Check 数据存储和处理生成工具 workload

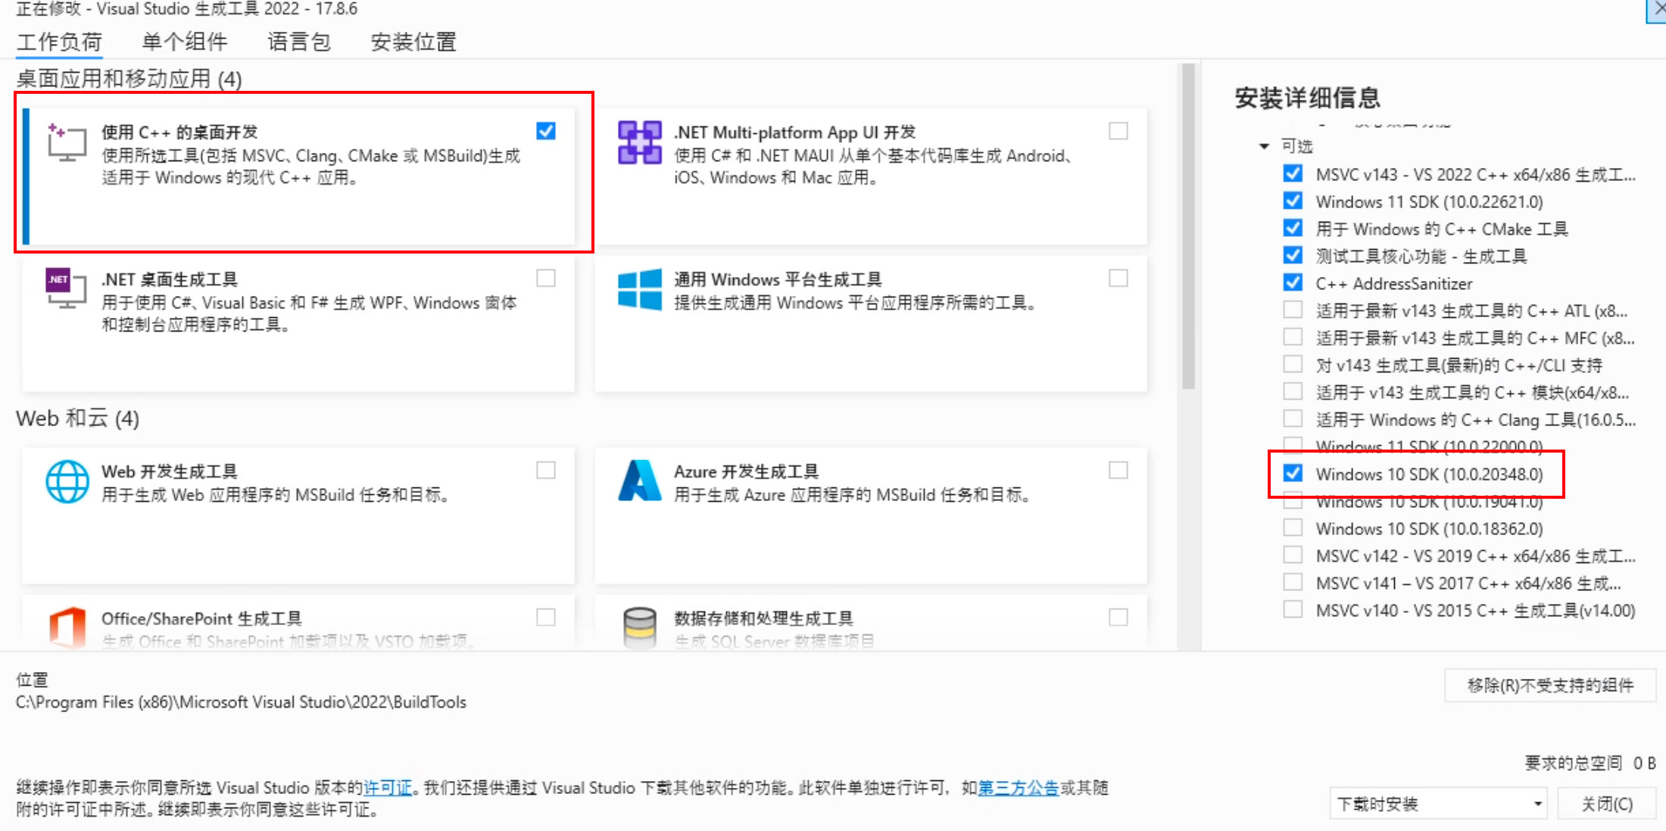1118,617
